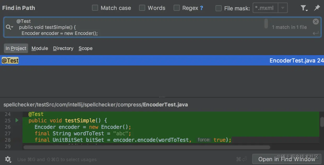Click the force: parameter hint

pyautogui.click(x=204, y=140)
